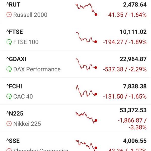Open the FTSE 100 sparkline chart
151x151 pixels.
click(86, 37)
